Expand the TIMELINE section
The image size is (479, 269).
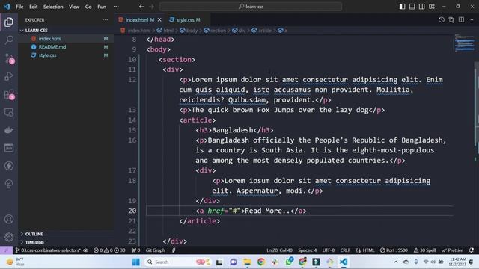pos(66,242)
